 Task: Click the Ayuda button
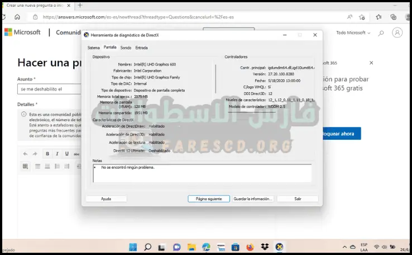click(x=106, y=199)
